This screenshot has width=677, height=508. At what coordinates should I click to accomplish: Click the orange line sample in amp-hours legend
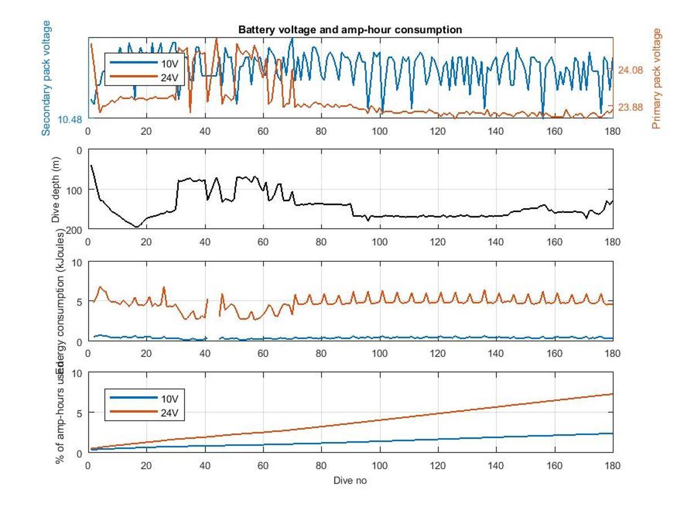(x=133, y=412)
